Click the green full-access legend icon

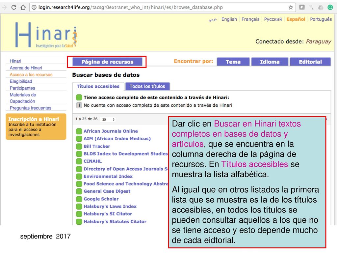point(79,97)
